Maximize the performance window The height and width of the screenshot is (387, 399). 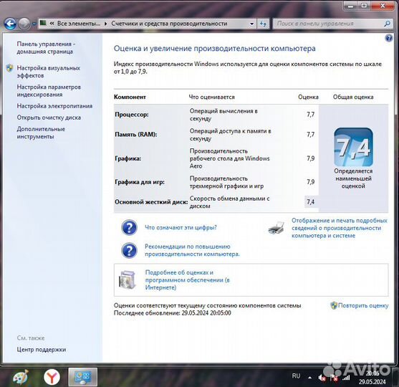pyautogui.click(x=365, y=6)
